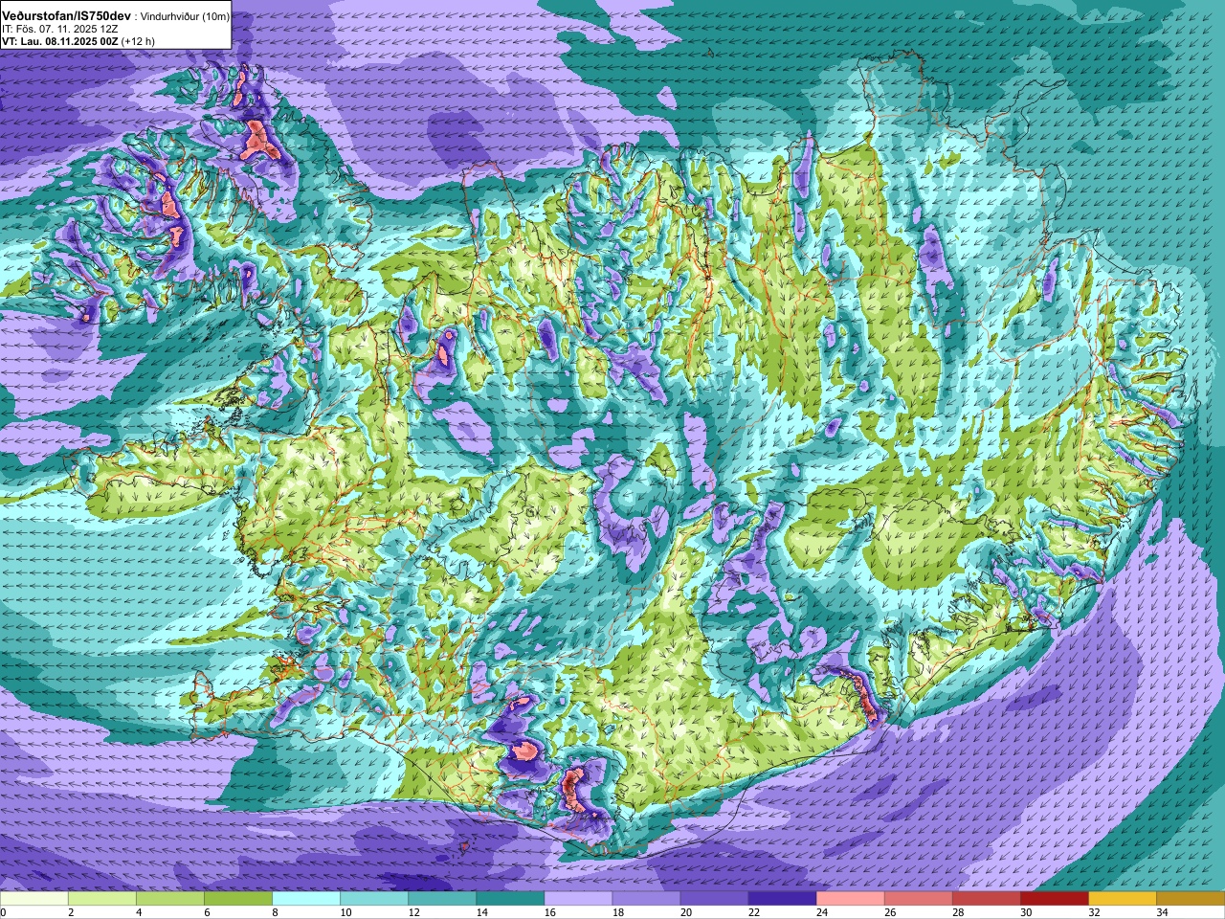Click the golden brown above-34 legend swatch

click(x=1190, y=899)
